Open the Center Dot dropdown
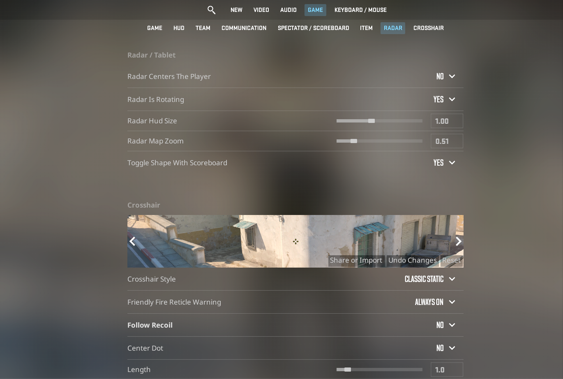The image size is (563, 379). coord(445,348)
